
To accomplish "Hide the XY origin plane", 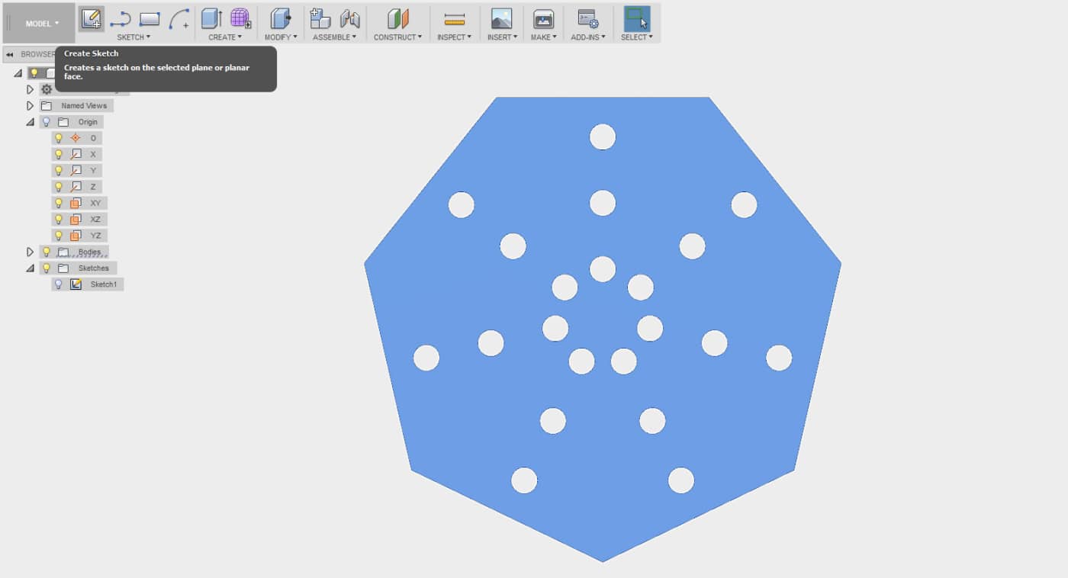I will 60,203.
